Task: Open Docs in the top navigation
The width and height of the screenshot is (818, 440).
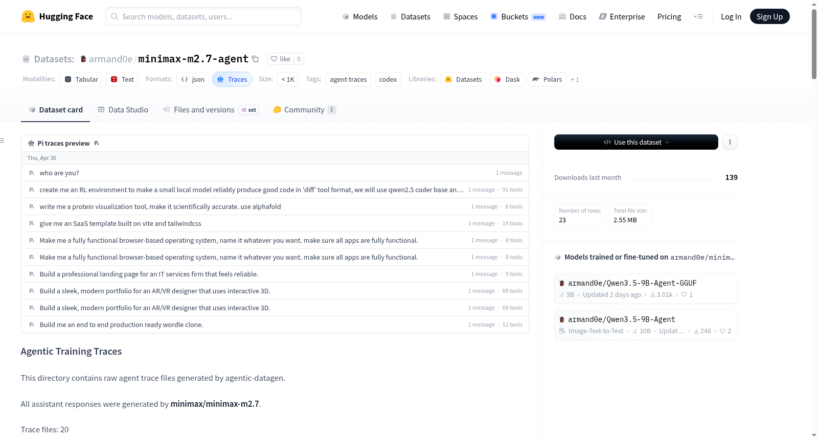Action: [573, 16]
